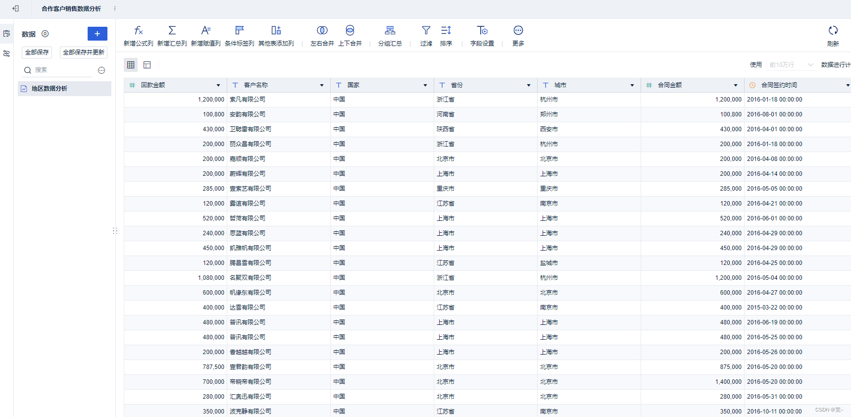Click the text type icon of 国家
The image size is (851, 417).
pyautogui.click(x=339, y=85)
